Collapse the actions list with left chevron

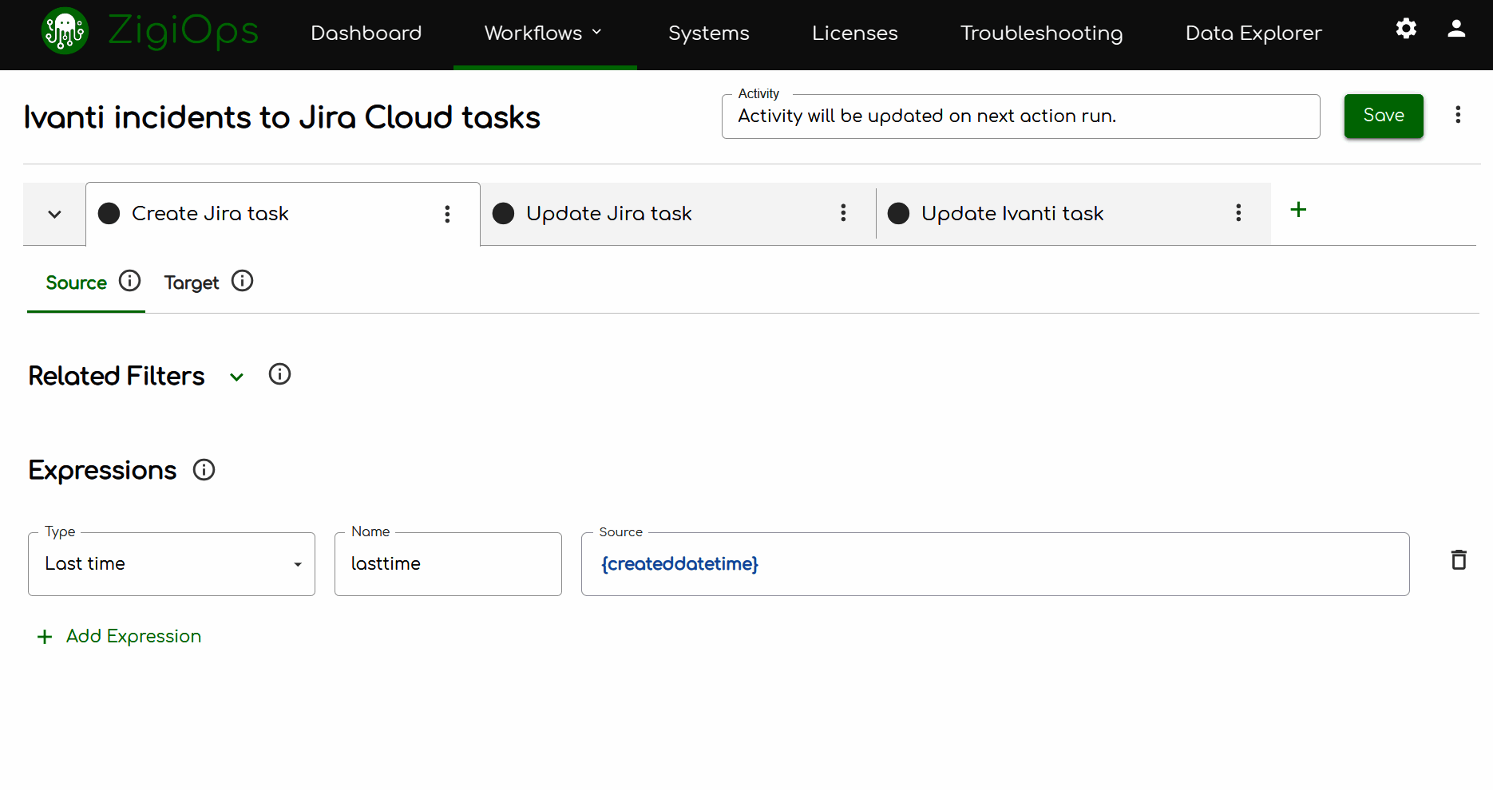click(54, 214)
